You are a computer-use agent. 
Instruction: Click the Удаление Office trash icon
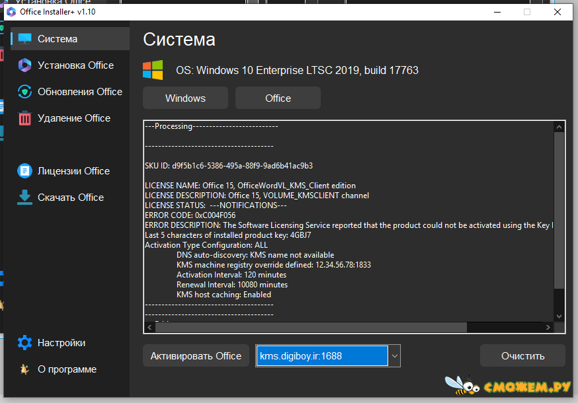coord(24,118)
